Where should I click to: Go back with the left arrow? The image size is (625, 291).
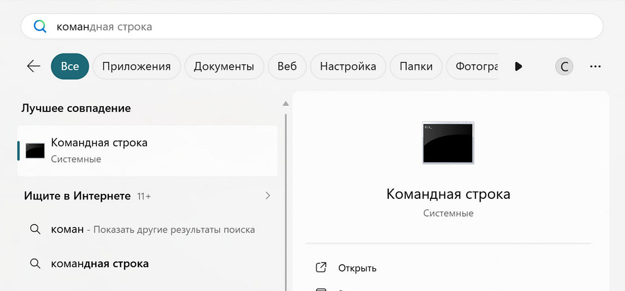[34, 66]
